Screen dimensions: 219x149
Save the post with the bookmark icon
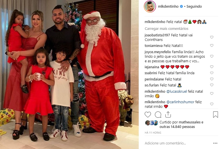point(216,115)
